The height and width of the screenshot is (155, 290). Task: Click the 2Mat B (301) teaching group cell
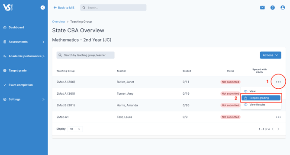pyautogui.click(x=66, y=105)
